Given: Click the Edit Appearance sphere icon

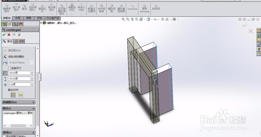Looking at the screenshot, I should (x=163, y=19).
